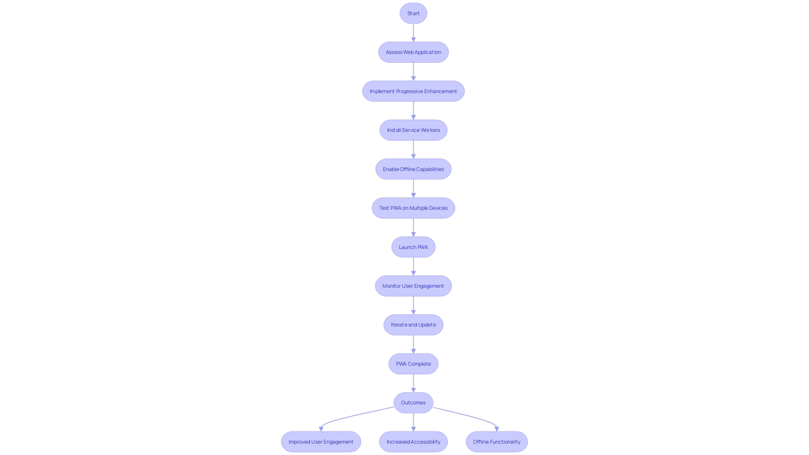
Task: Select the Enable Offline Capabilities node
Action: click(x=413, y=169)
